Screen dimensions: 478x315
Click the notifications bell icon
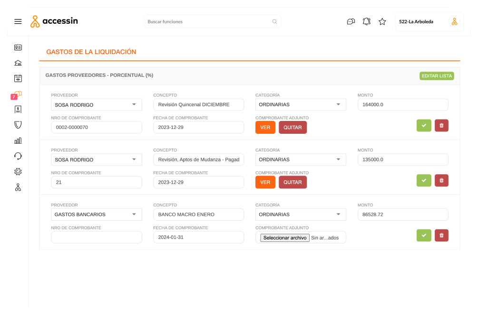coord(366,21)
